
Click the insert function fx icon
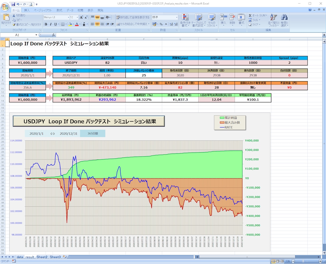53,35
